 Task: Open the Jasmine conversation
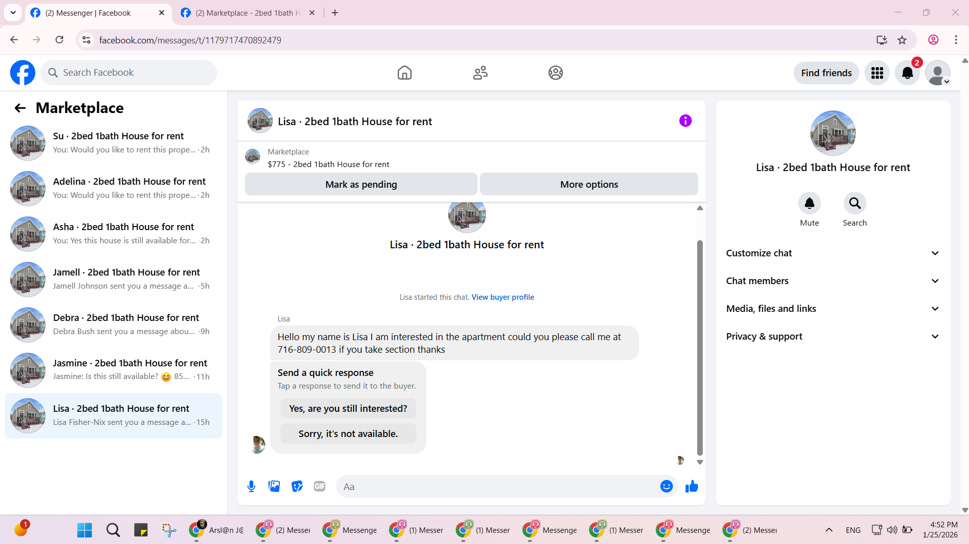pos(114,370)
